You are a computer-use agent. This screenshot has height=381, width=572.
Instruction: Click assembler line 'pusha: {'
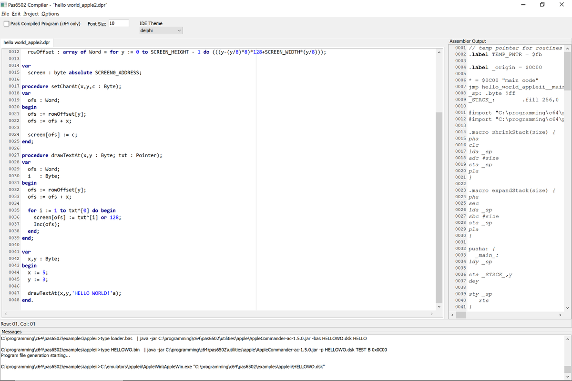point(482,249)
